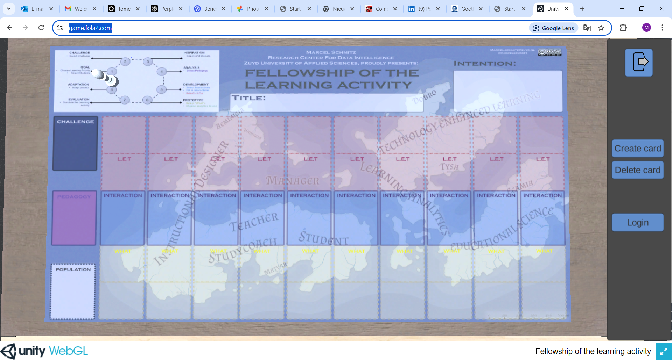Image resolution: width=672 pixels, height=360 pixels.
Task: Open the browser extensions puzzle icon
Action: 623,28
